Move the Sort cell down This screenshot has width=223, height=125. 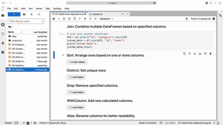tap(195, 53)
